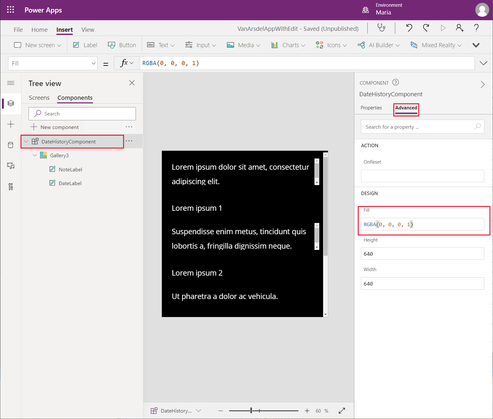Fit canvas to window icon
493x419 pixels.
pyautogui.click(x=342, y=411)
